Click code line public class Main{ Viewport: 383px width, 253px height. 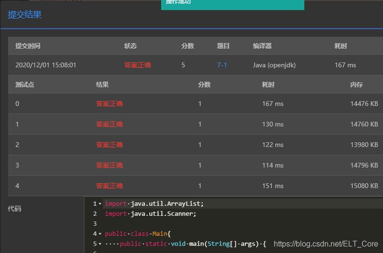click(x=138, y=234)
